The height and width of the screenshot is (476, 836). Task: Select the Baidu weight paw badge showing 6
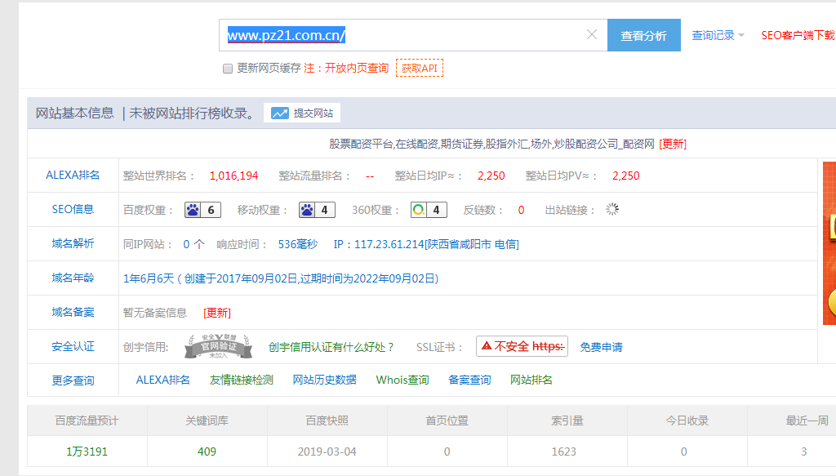(x=201, y=209)
